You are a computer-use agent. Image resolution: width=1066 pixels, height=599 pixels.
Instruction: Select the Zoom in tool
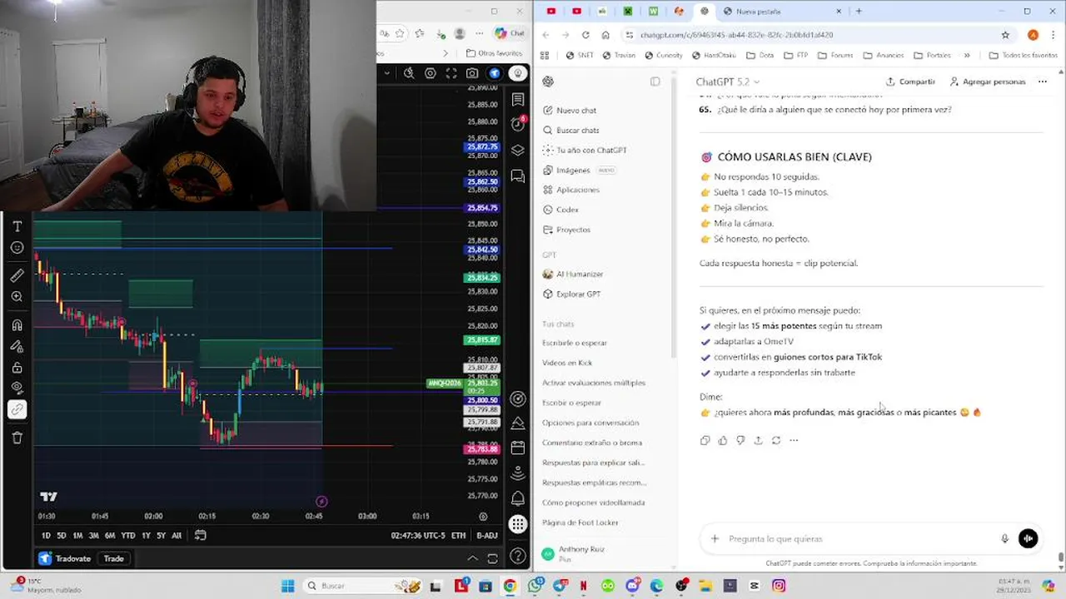[x=17, y=297]
